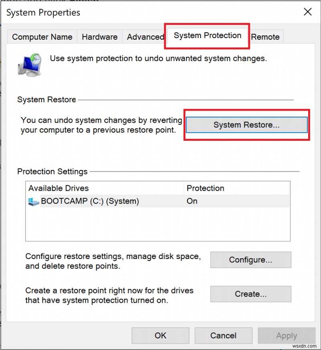The width and height of the screenshot is (321, 350).
Task: Open the Hardware tab
Action: pos(99,37)
